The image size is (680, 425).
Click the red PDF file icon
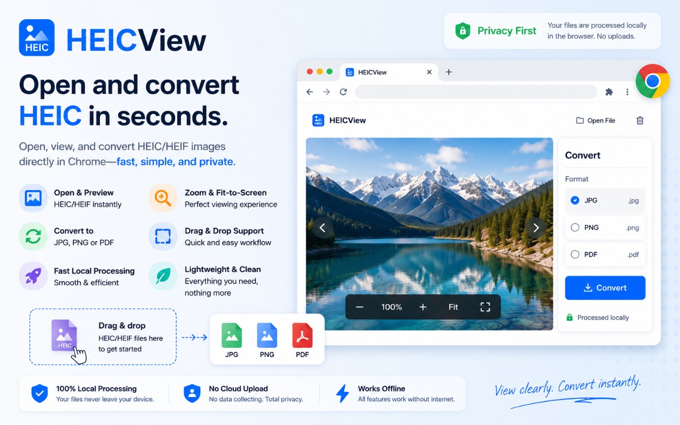[x=302, y=335]
